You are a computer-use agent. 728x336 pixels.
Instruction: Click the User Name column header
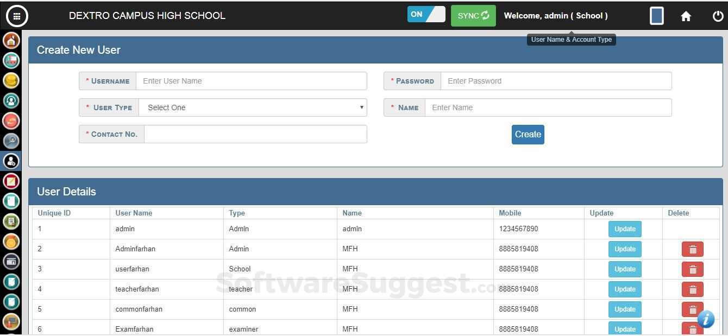coord(134,213)
